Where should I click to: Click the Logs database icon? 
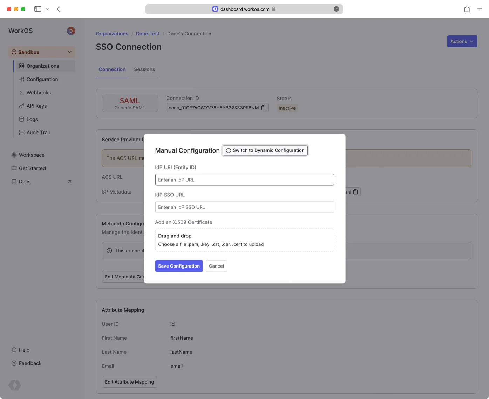[x=22, y=119]
